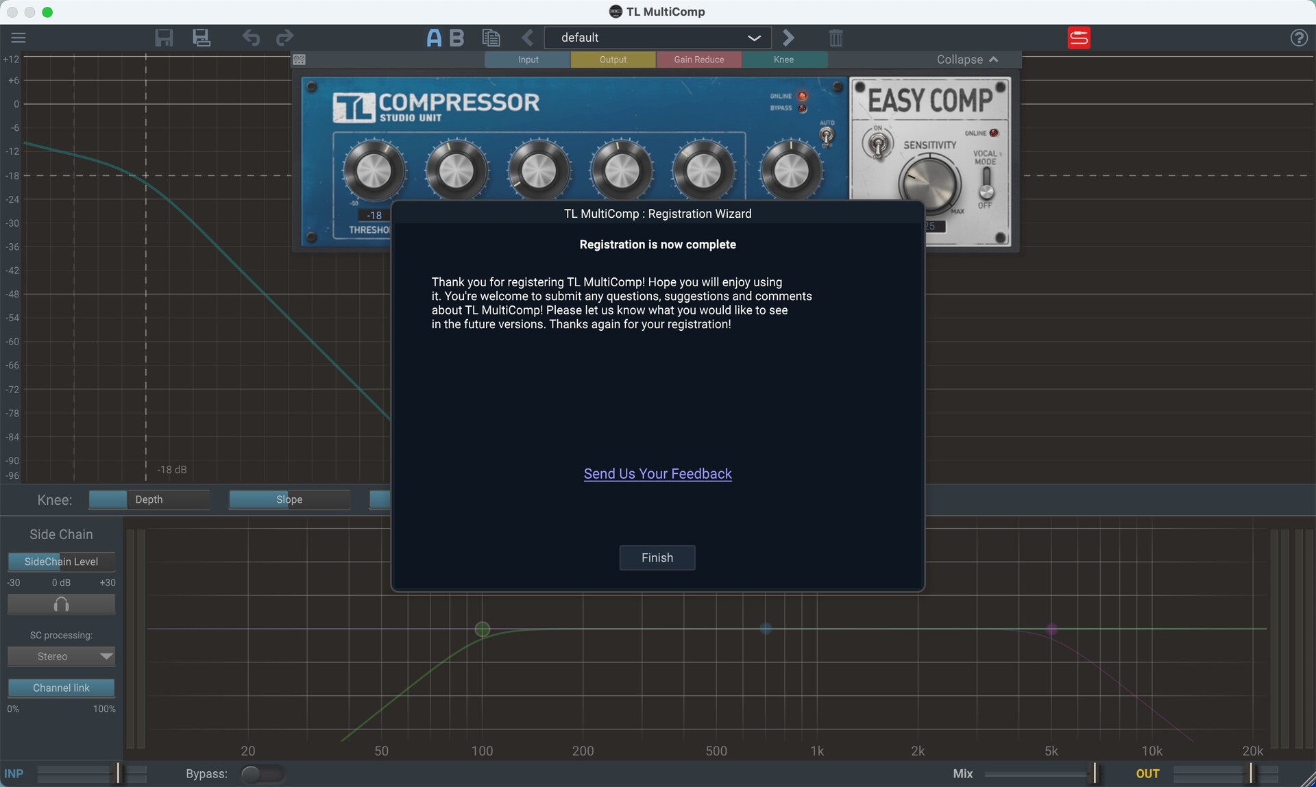Click the Save preset icon
This screenshot has width=1316, height=787.
[164, 38]
